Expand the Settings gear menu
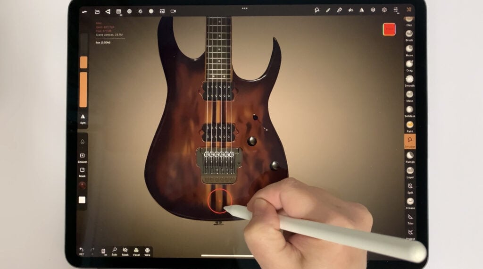 pyautogui.click(x=384, y=10)
